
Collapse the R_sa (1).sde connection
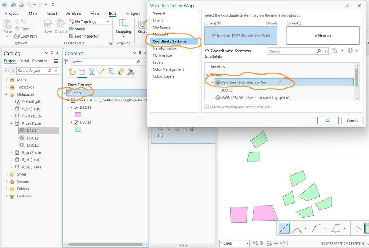click(x=11, y=123)
